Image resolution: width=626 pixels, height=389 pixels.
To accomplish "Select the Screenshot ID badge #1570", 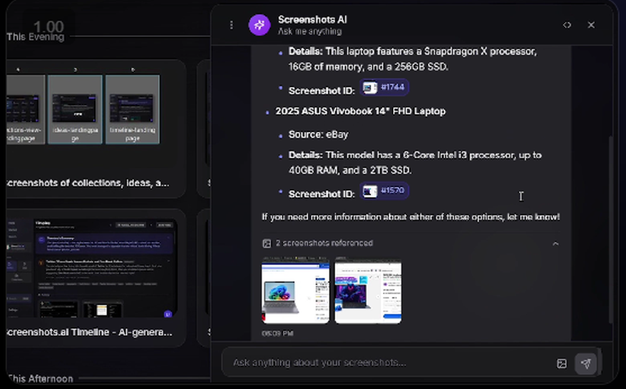I will (383, 191).
